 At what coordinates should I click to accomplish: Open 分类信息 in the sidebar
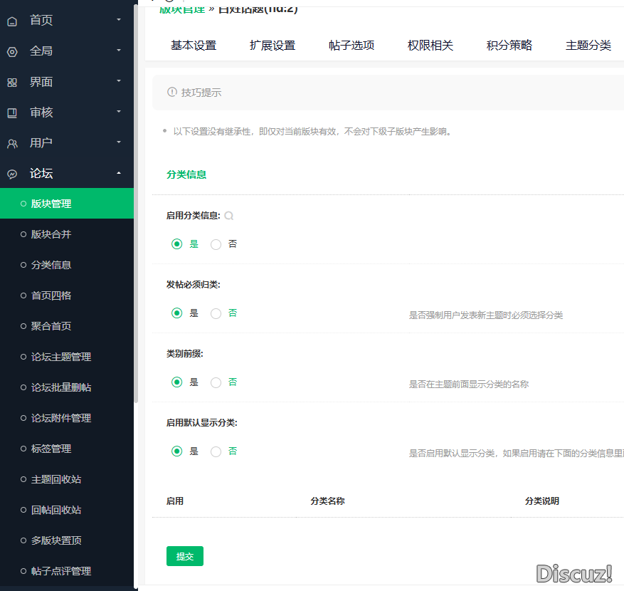67,265
